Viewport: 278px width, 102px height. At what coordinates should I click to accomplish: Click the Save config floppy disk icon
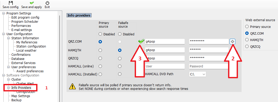click(x=11, y=3)
